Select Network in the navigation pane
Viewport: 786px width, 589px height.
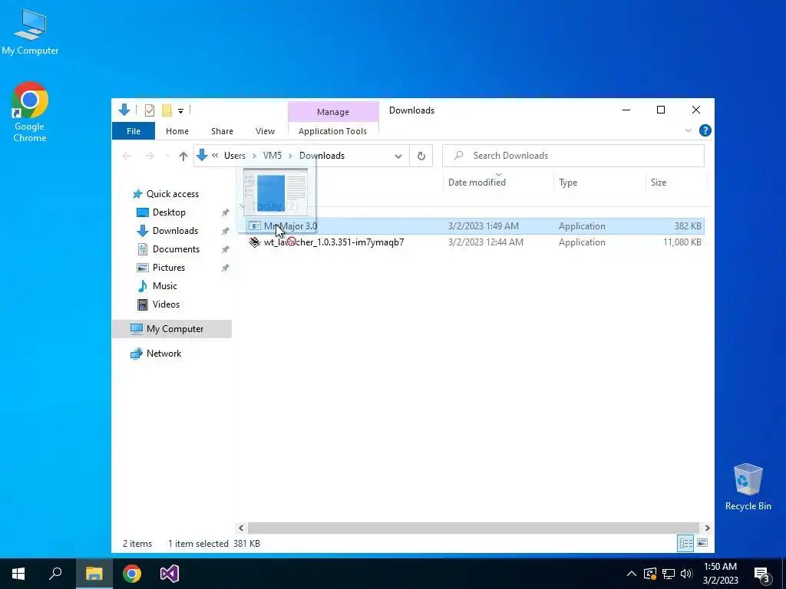[x=163, y=354]
